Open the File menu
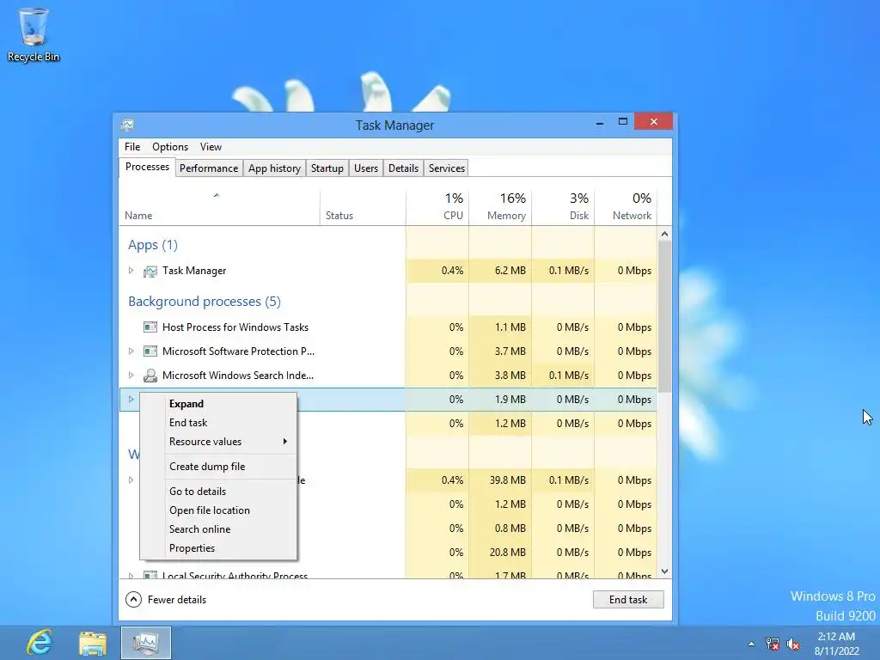This screenshot has height=660, width=880. point(132,146)
